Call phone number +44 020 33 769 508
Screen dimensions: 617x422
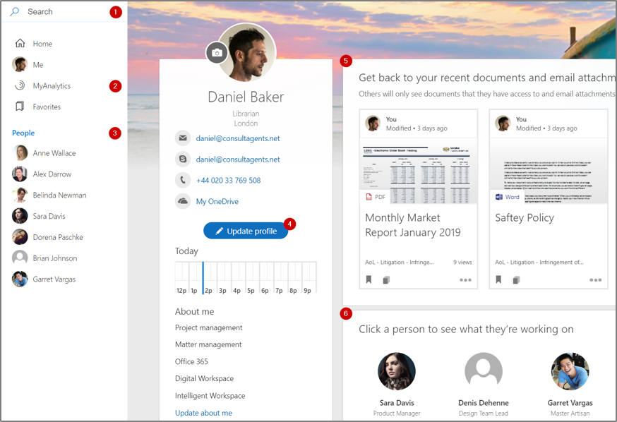(228, 181)
